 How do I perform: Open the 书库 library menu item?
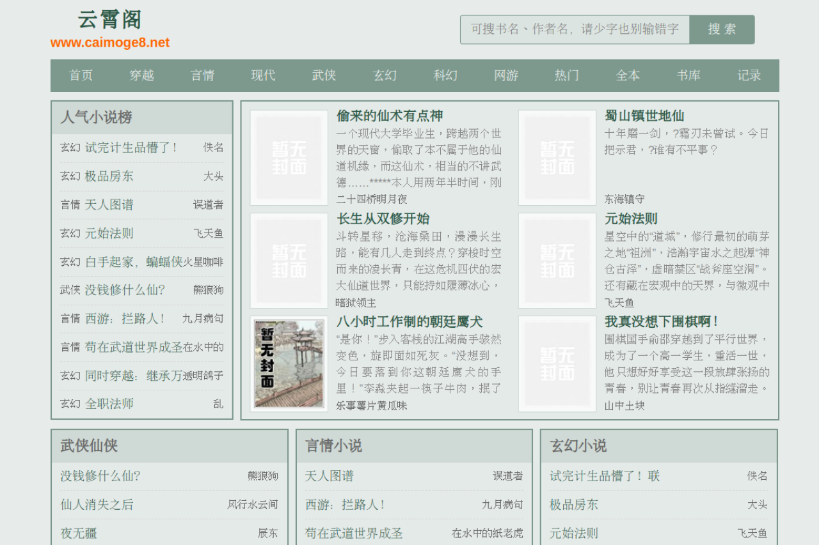688,75
